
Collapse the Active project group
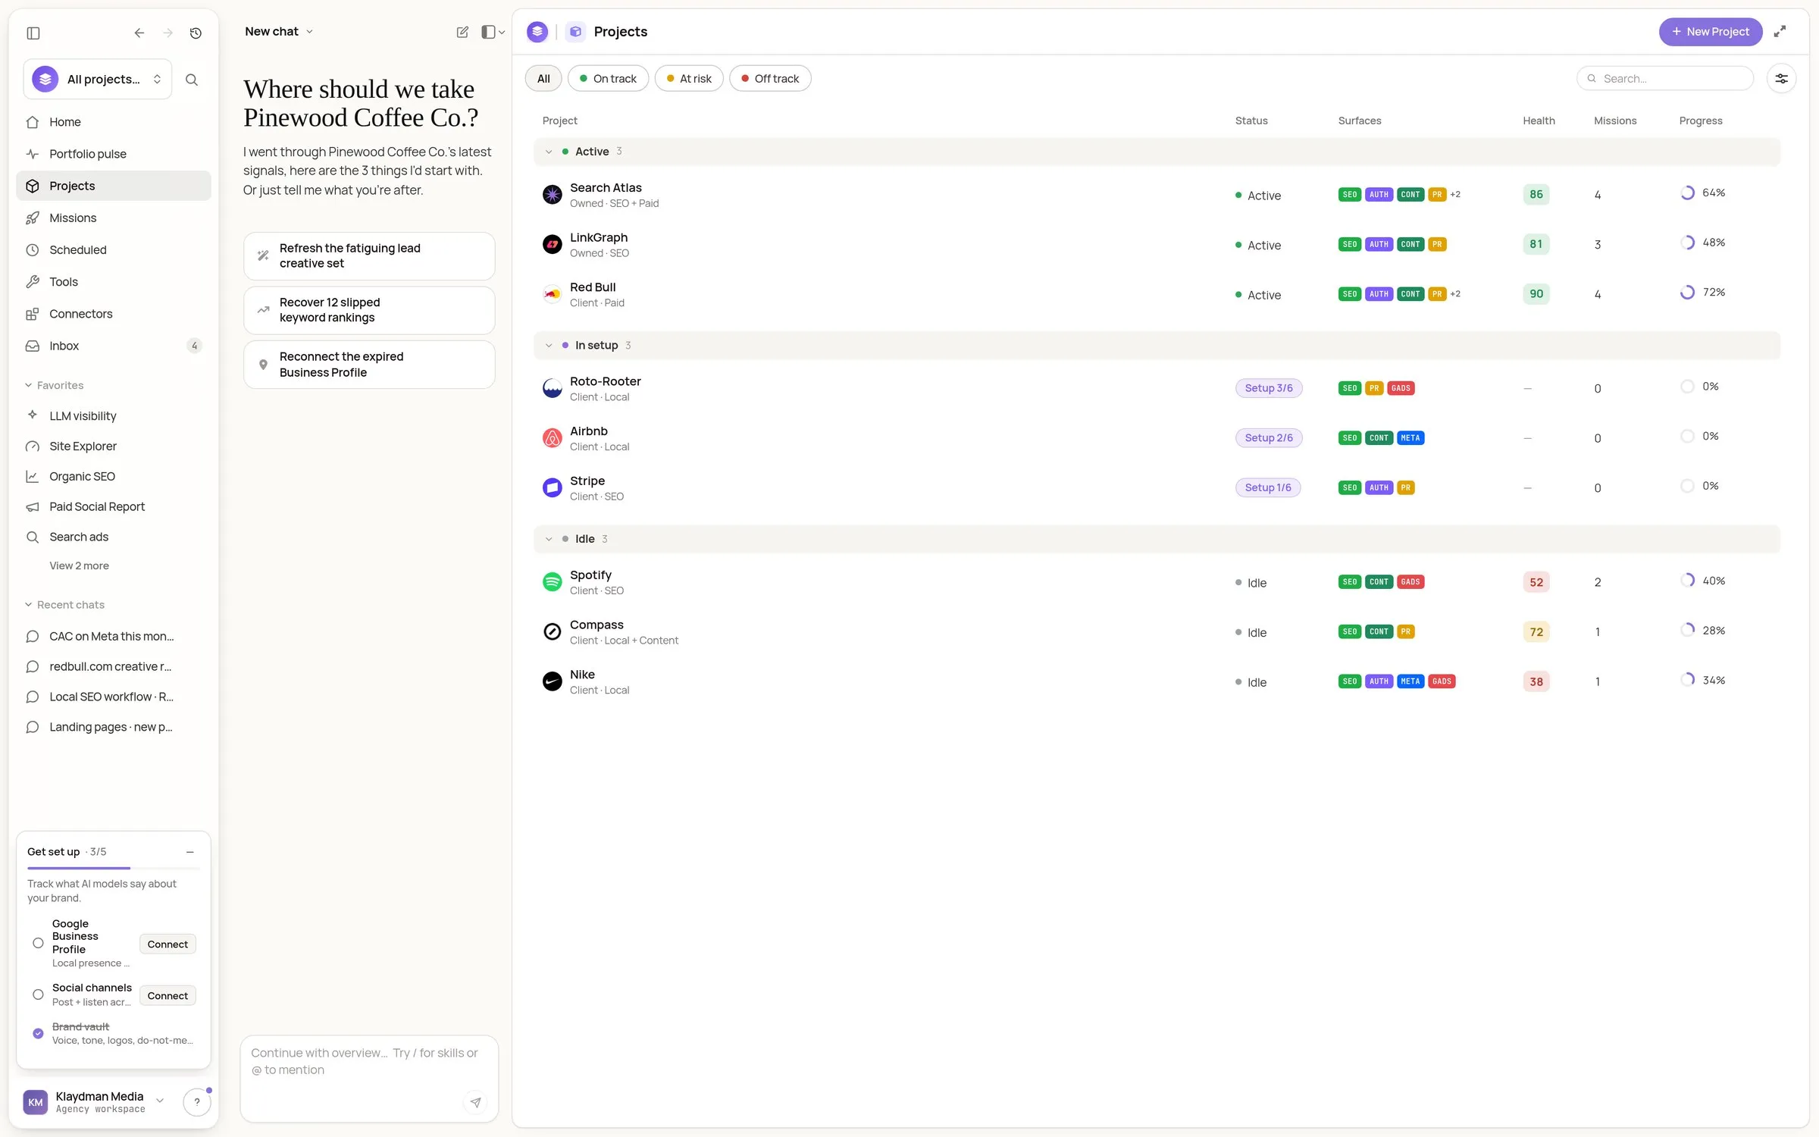pyautogui.click(x=549, y=152)
